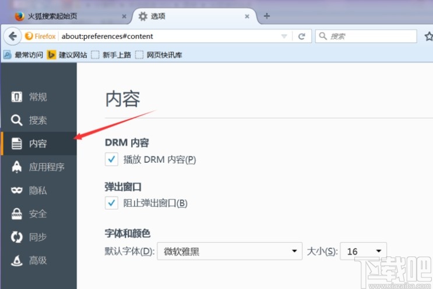Open the 默认字体 微软雅黑 dropdown
This screenshot has width=433, height=289.
(x=230, y=251)
